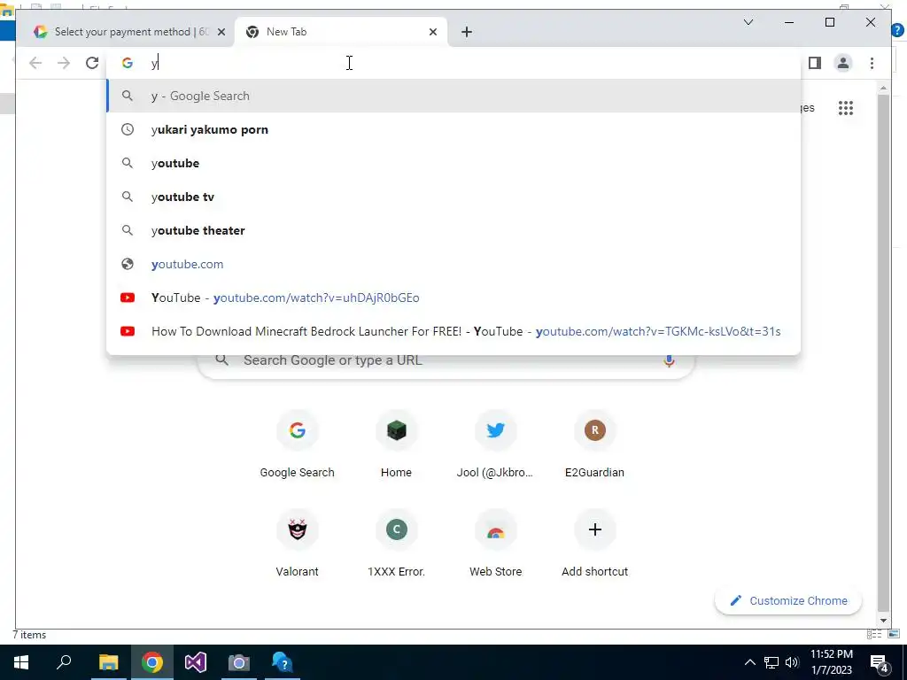The image size is (907, 680).
Task: Open the Web Store shortcut
Action: (495, 544)
